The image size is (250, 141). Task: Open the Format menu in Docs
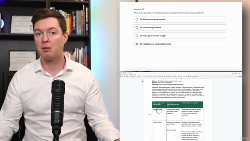click(x=124, y=74)
